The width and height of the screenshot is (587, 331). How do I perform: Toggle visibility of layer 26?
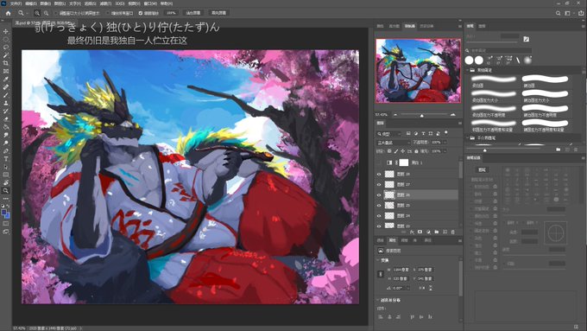(x=379, y=195)
